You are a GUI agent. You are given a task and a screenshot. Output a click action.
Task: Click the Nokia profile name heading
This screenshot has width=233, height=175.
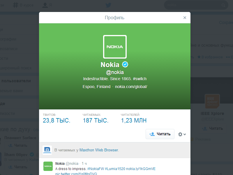pos(110,65)
